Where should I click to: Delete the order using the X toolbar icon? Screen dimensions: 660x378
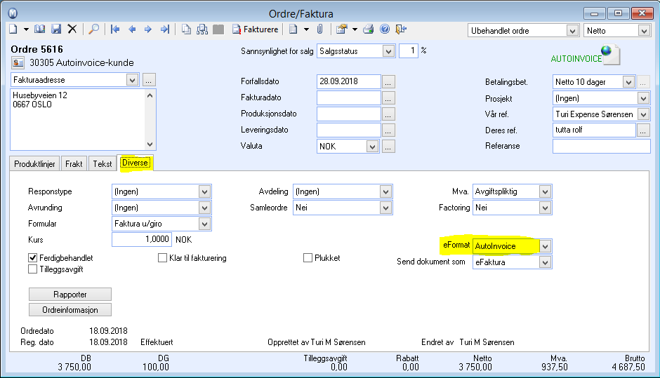click(x=72, y=29)
